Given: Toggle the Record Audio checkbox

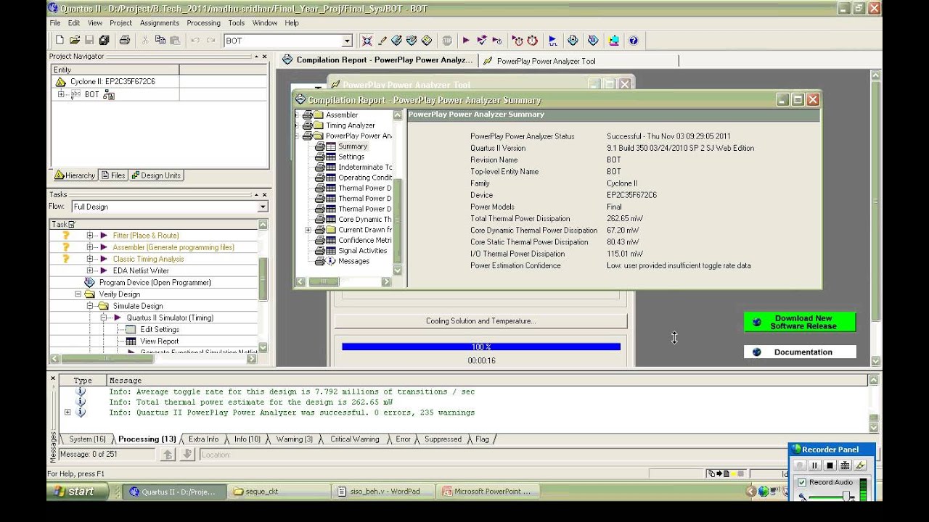Looking at the screenshot, I should coord(802,482).
